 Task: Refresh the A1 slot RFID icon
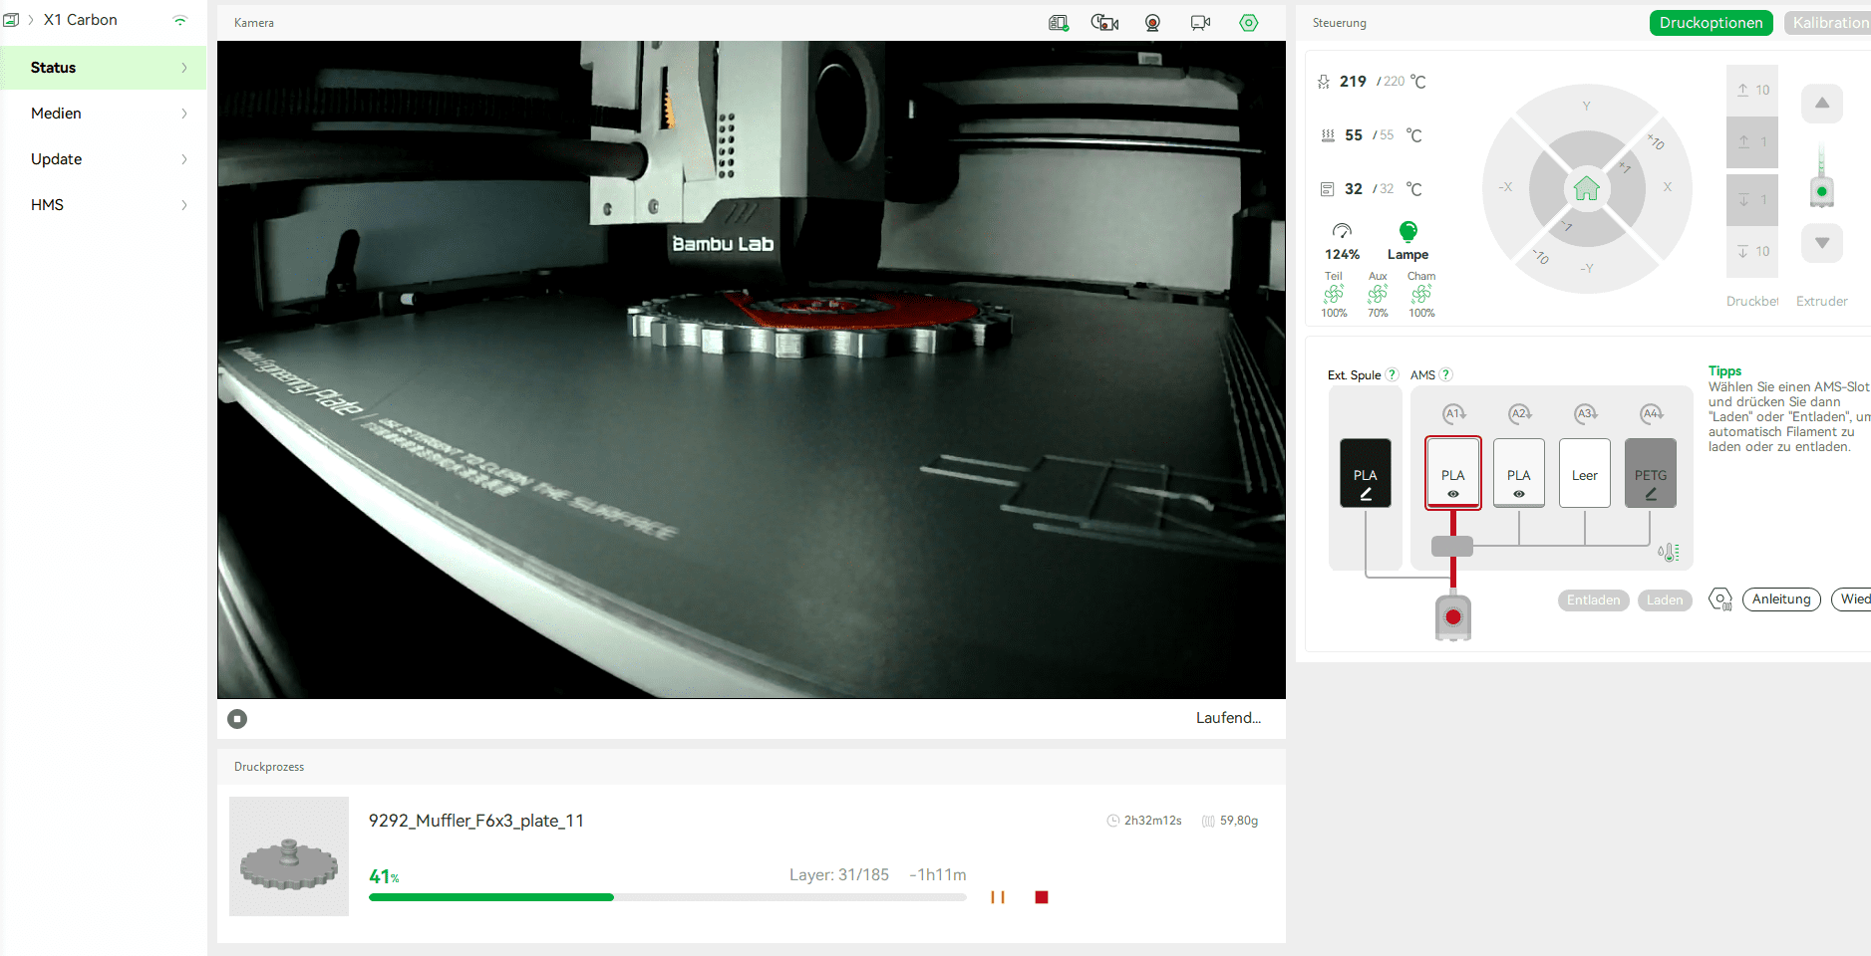click(x=1454, y=413)
